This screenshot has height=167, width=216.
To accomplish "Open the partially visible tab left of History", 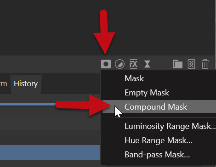I will [x=4, y=84].
